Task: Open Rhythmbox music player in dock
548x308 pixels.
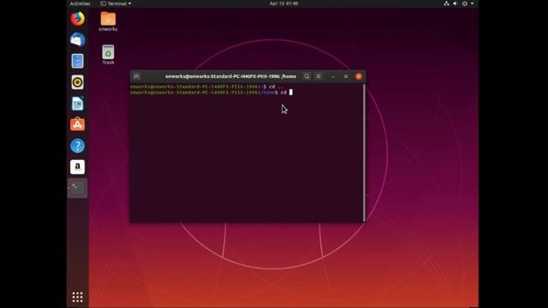Action: click(78, 82)
